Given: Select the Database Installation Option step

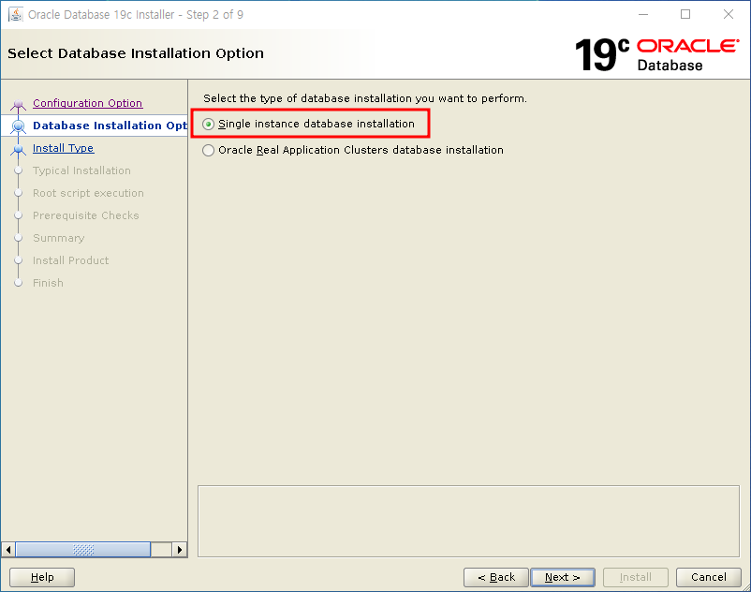Looking at the screenshot, I should coord(110,126).
